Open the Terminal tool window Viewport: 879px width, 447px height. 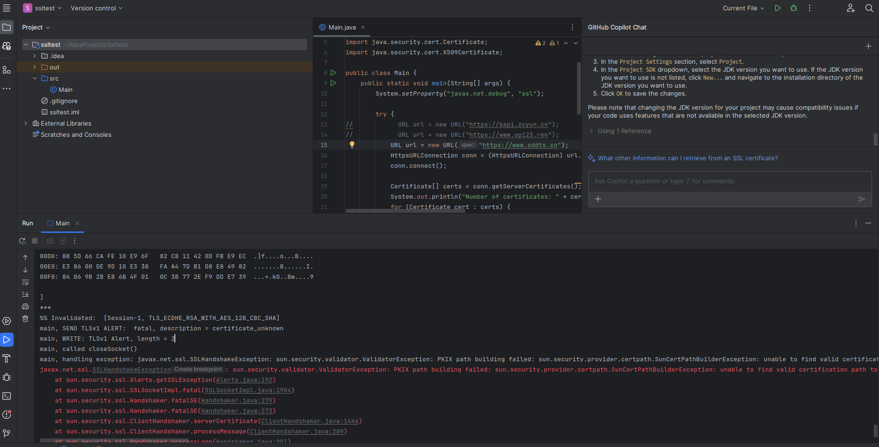[7, 396]
